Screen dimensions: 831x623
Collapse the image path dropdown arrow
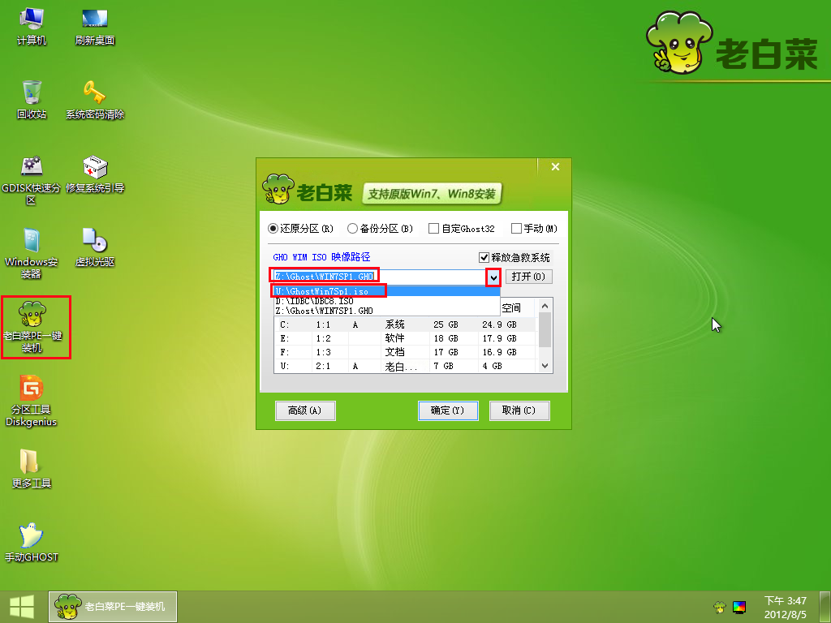coord(493,277)
